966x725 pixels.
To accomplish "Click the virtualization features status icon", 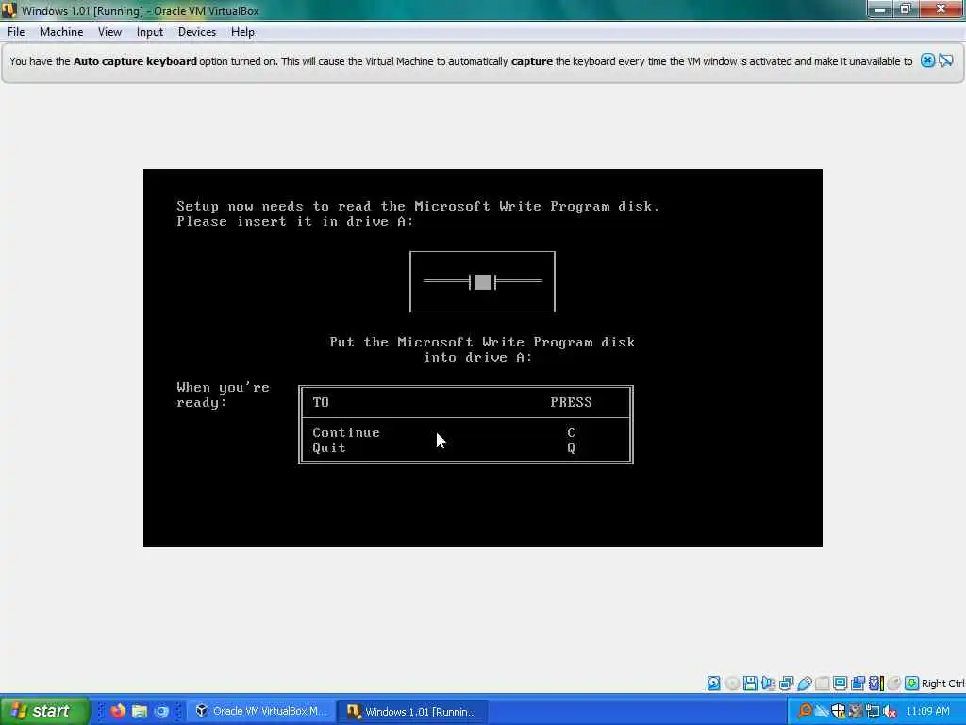I will [876, 683].
